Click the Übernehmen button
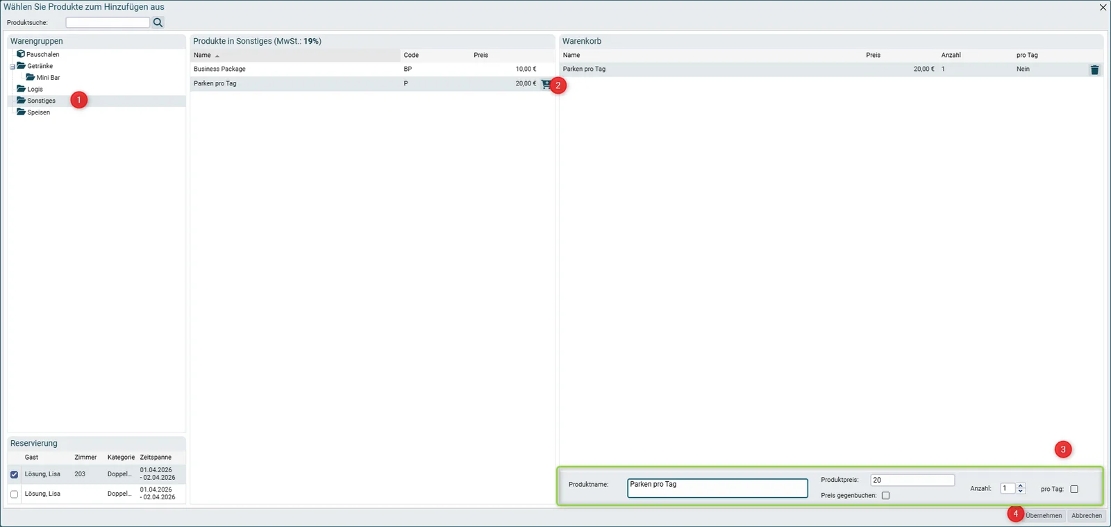The height and width of the screenshot is (527, 1111). [1044, 515]
